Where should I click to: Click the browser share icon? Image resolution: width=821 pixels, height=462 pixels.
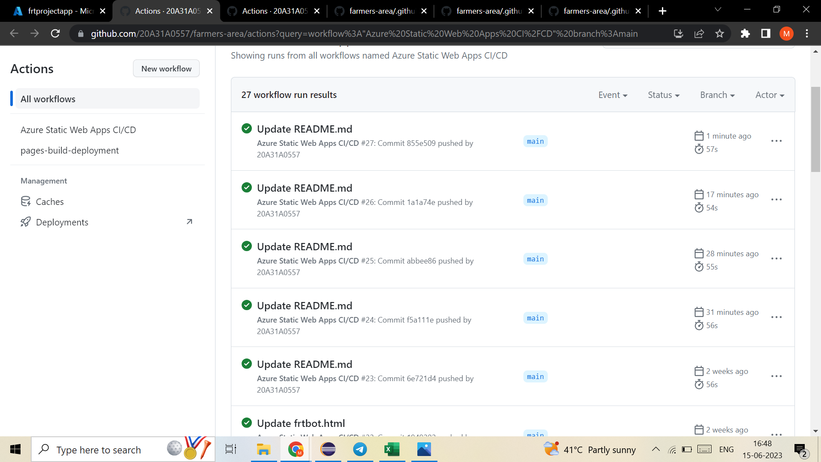(x=699, y=33)
